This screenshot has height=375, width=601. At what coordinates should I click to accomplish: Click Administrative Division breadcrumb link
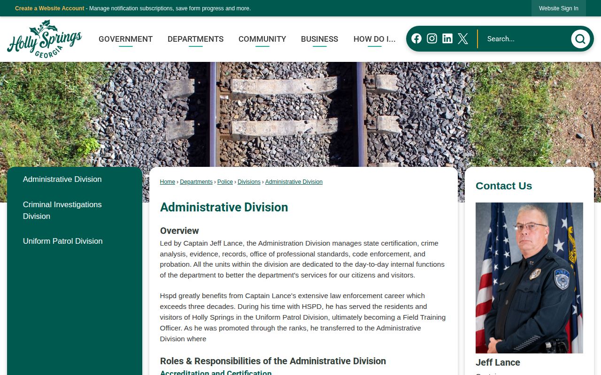pos(294,182)
